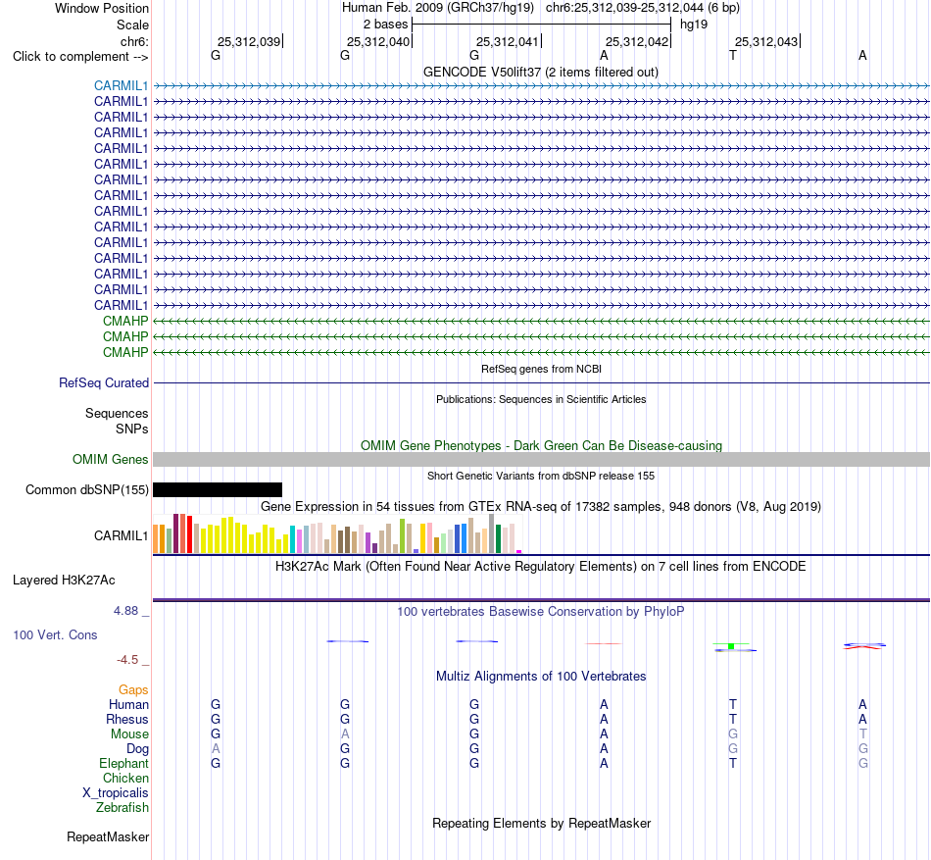Click the Scale track label

point(132,25)
